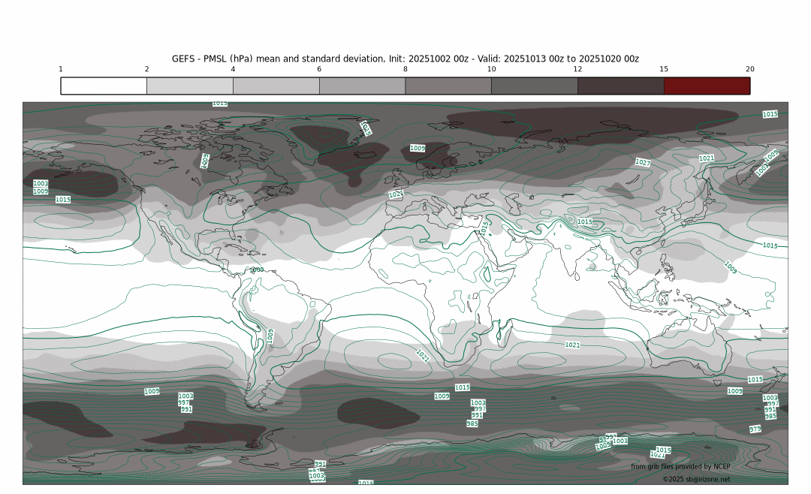The height and width of the screenshot is (494, 811).
Task: Pick the light gray 2–4 colorbar segment
Action: pyautogui.click(x=189, y=86)
